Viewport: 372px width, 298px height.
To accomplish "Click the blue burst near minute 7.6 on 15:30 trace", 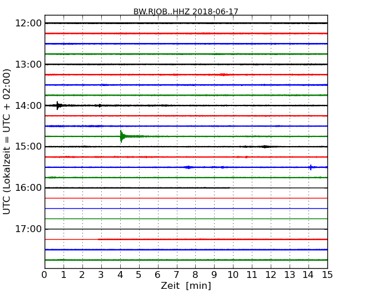I will point(188,167).
